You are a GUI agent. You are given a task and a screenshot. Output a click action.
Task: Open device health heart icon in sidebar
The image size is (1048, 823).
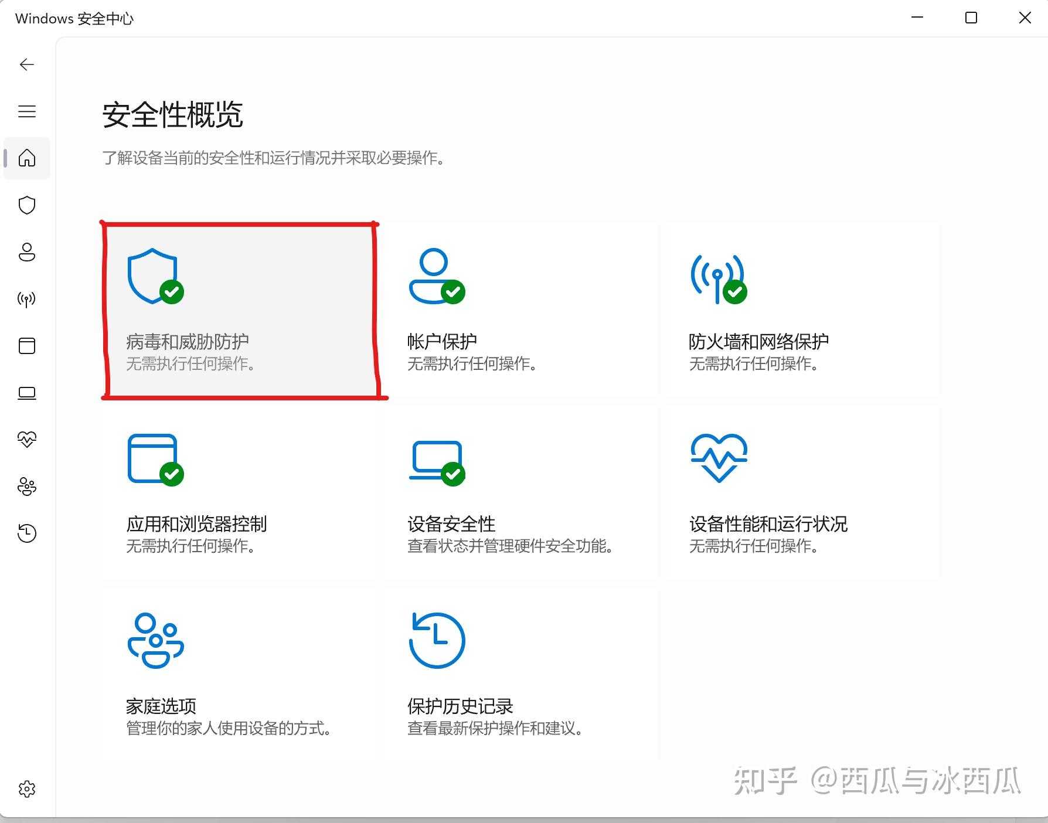[27, 439]
